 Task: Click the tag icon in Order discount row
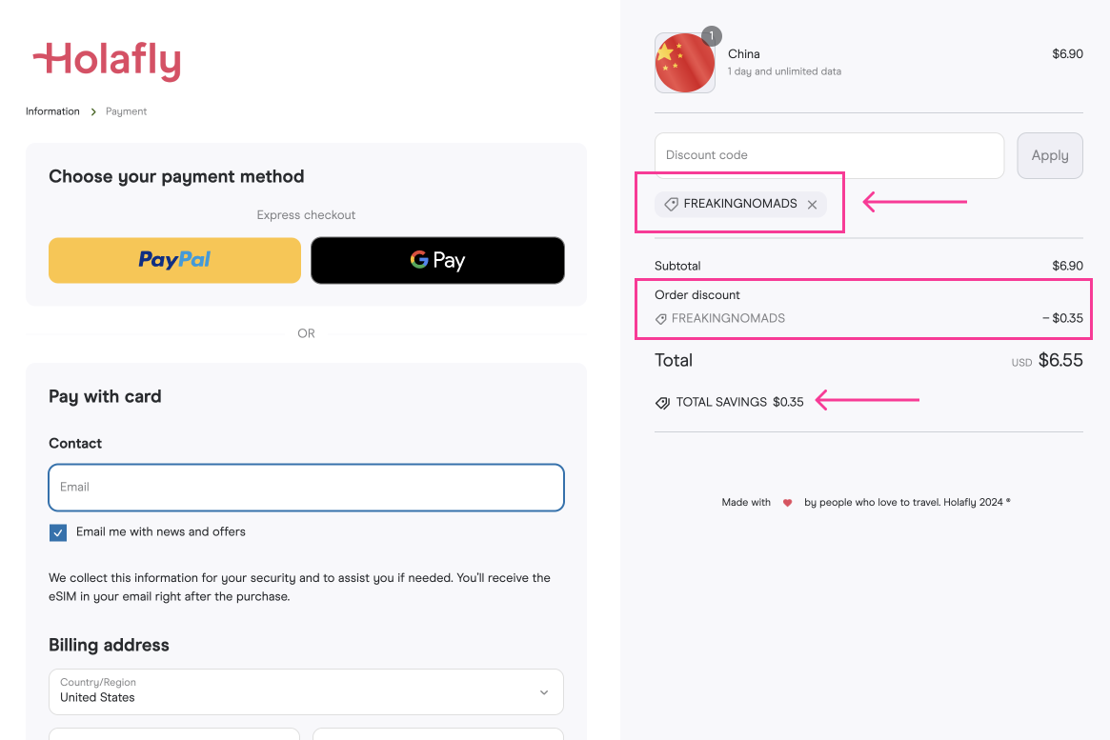pyautogui.click(x=660, y=318)
